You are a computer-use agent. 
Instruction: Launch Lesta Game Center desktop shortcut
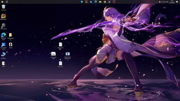[x=4, y=46]
